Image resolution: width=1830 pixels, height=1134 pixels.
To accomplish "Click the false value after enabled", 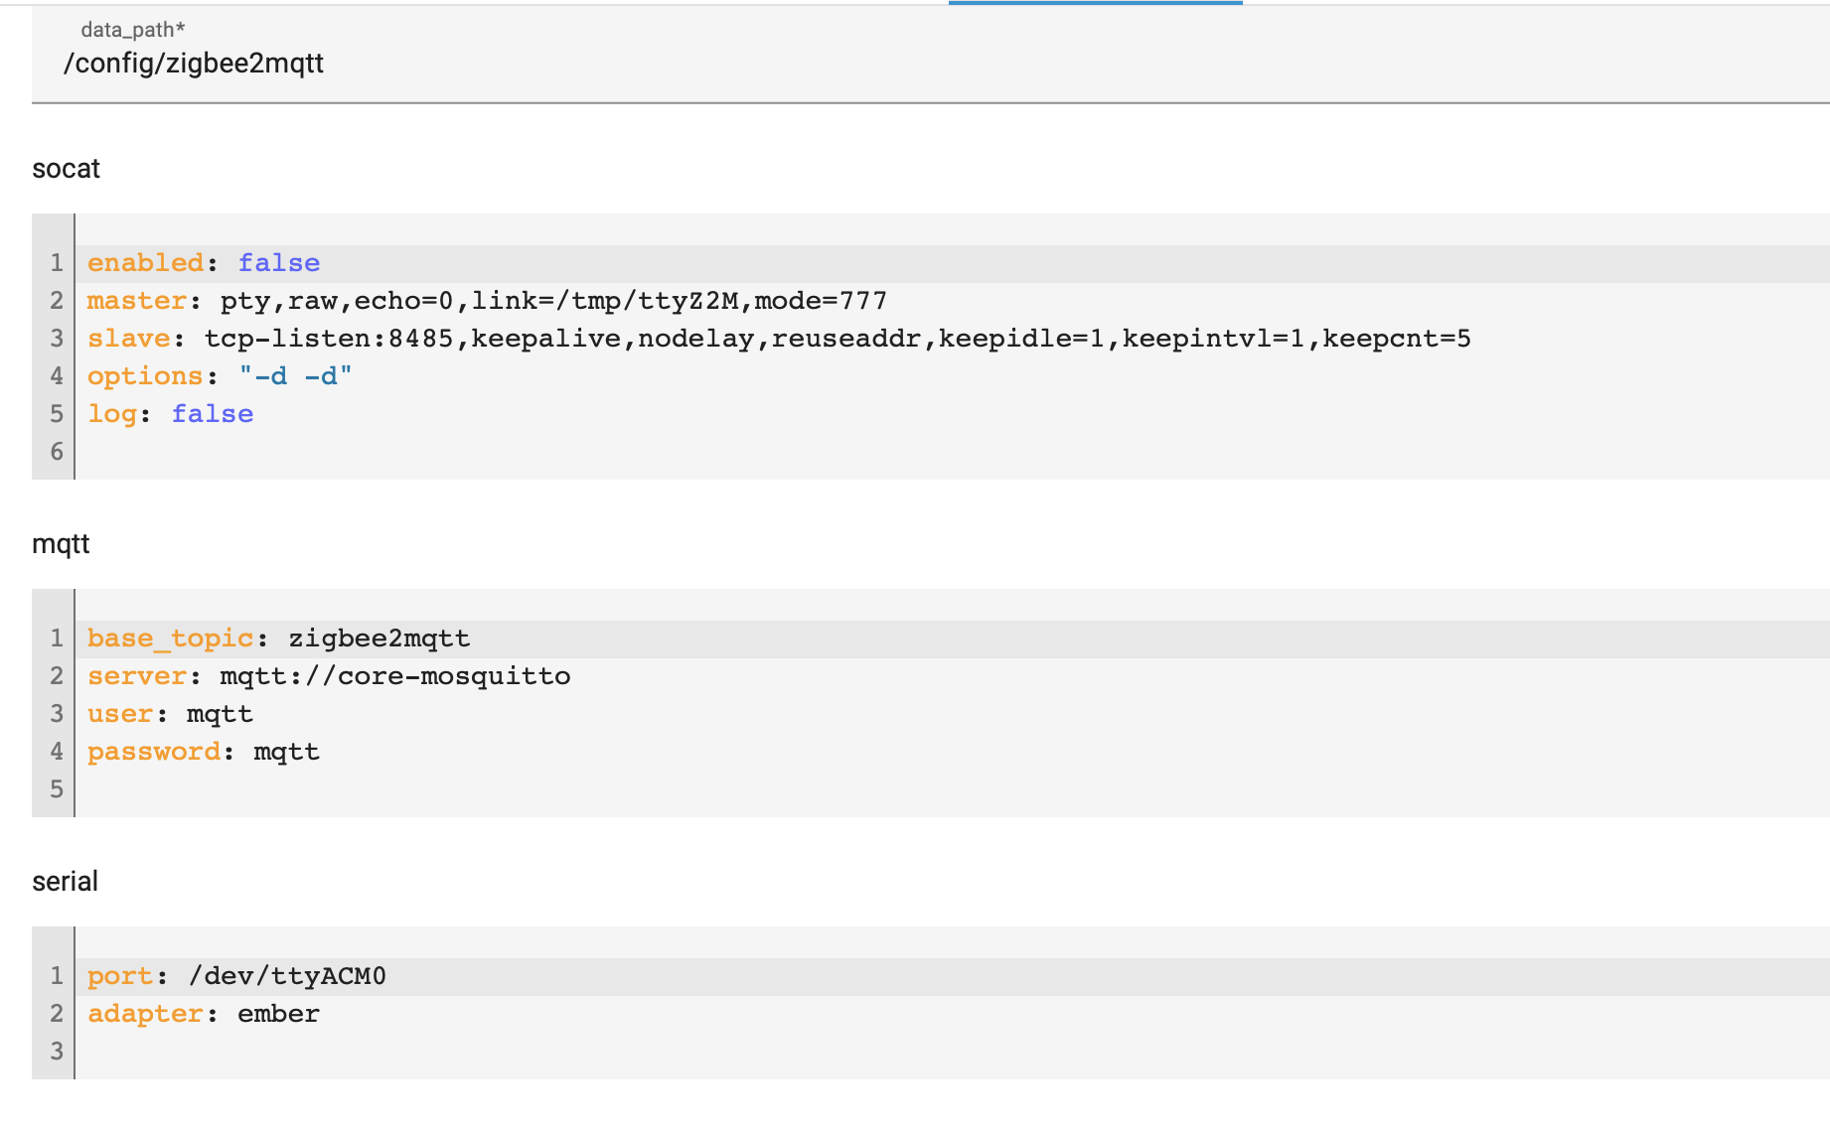I will (279, 263).
